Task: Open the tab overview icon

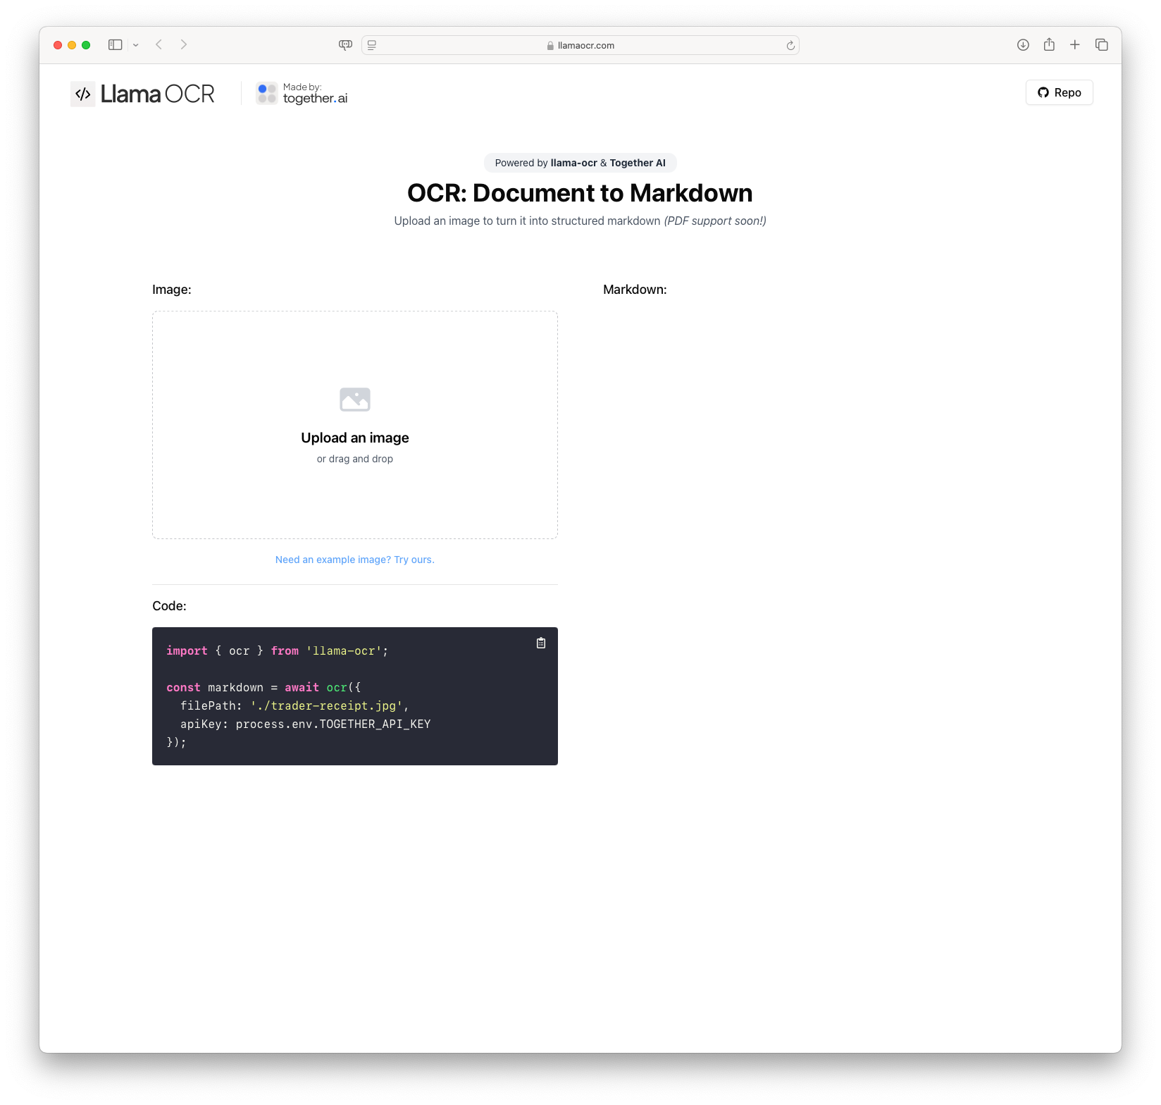Action: point(1100,44)
